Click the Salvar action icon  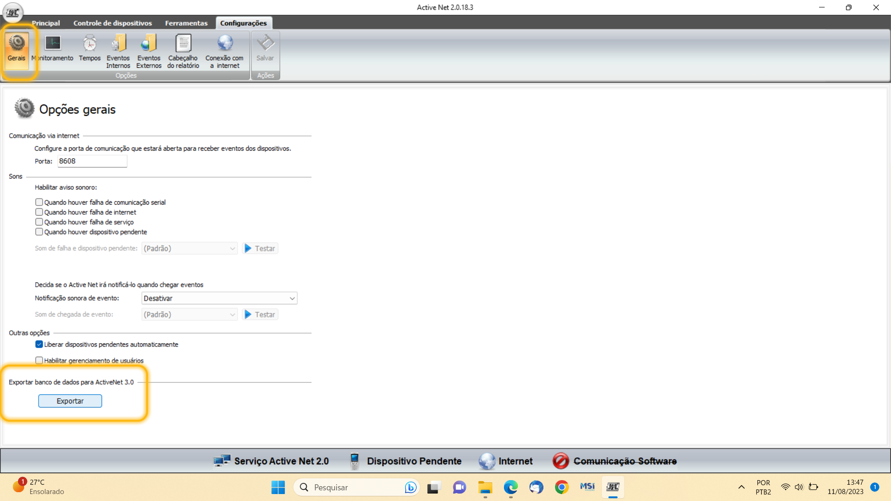[265, 48]
